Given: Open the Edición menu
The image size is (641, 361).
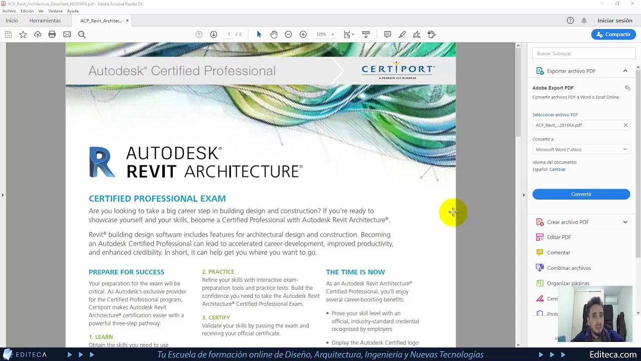Looking at the screenshot, I should [27, 11].
